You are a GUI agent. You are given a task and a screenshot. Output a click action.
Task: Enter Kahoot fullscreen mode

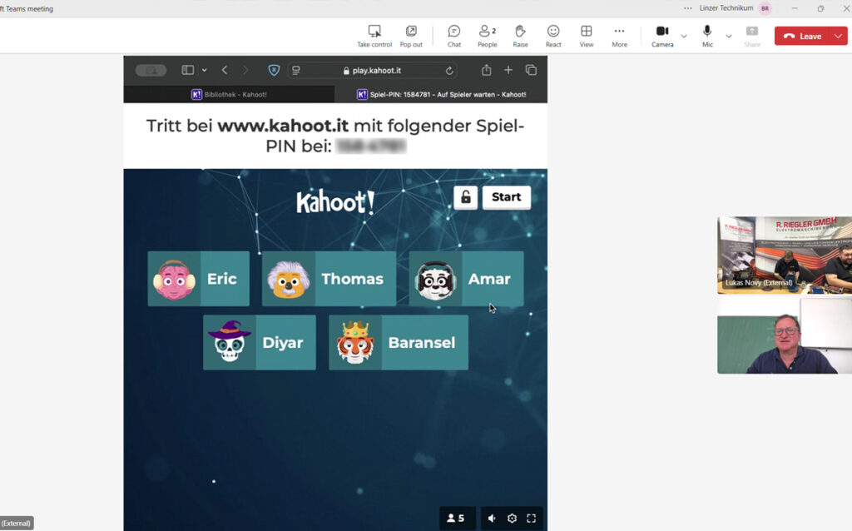tap(532, 518)
